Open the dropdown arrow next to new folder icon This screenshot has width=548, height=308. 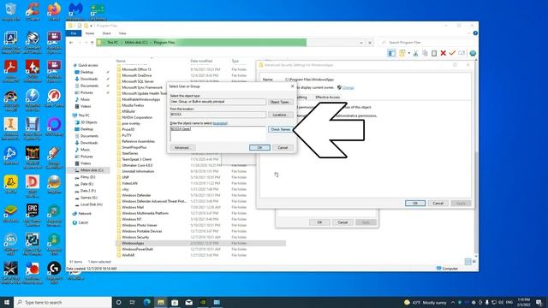pyautogui.click(x=409, y=53)
